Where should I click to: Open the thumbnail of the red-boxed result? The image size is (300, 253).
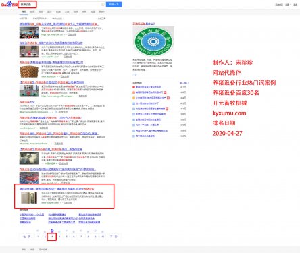[29, 198]
